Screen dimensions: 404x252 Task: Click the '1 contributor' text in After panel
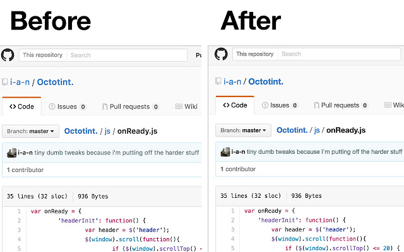click(x=238, y=169)
